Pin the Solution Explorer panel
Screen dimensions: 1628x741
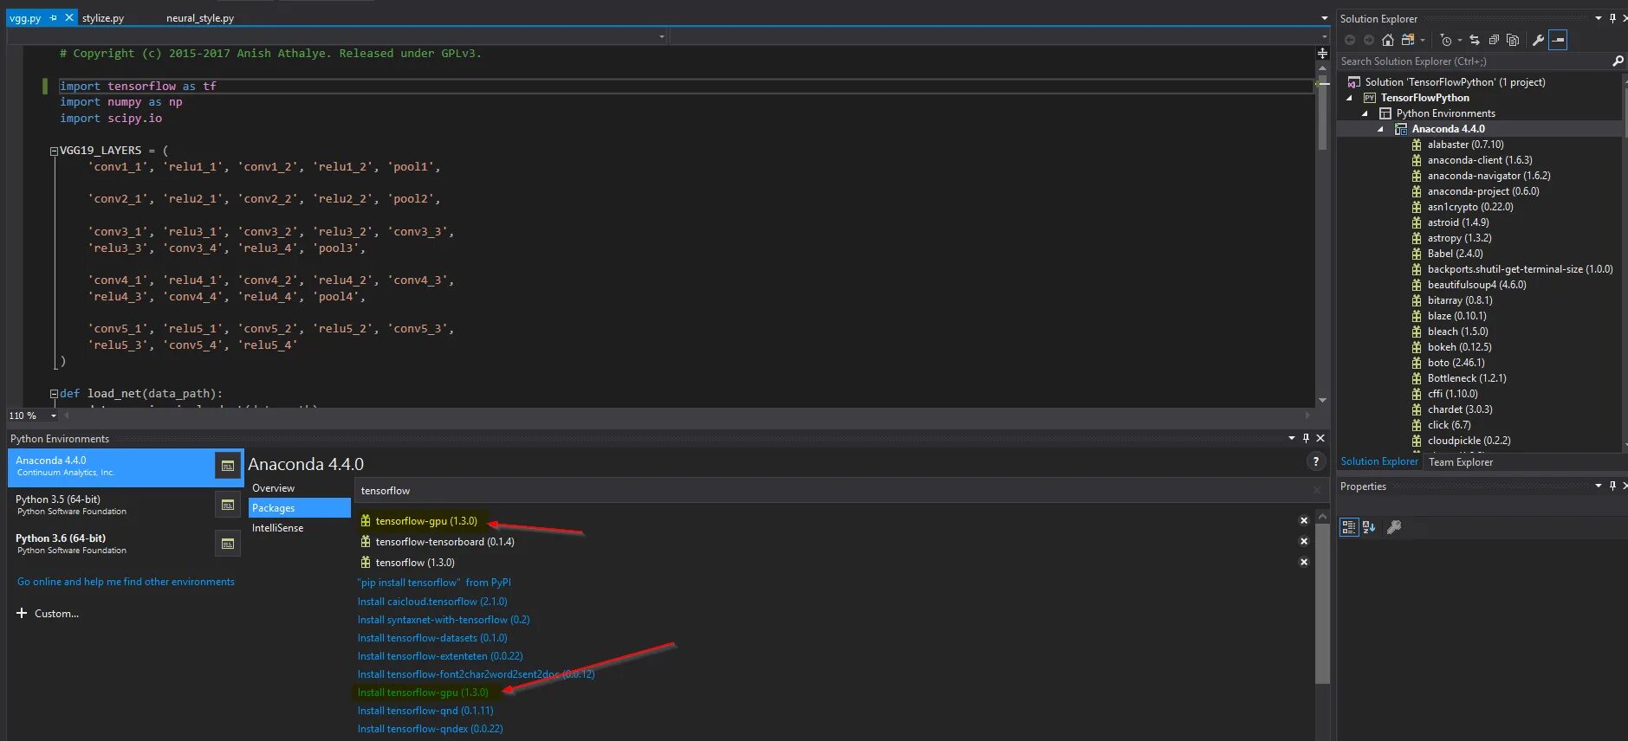1612,18
